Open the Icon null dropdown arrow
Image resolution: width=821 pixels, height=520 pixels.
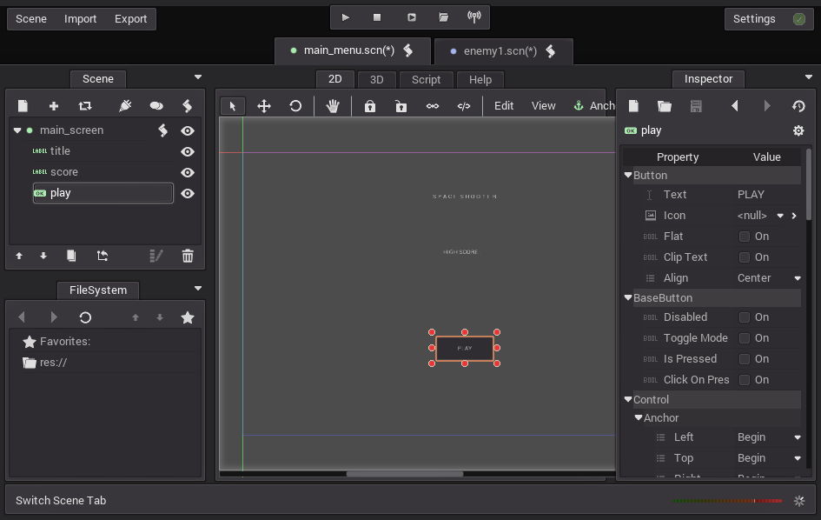[780, 216]
